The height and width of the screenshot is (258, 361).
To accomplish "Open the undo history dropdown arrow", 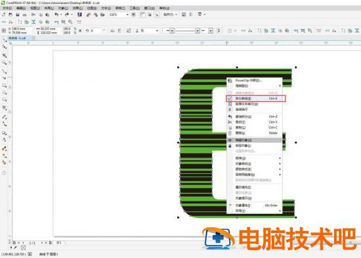I will 61,14.
